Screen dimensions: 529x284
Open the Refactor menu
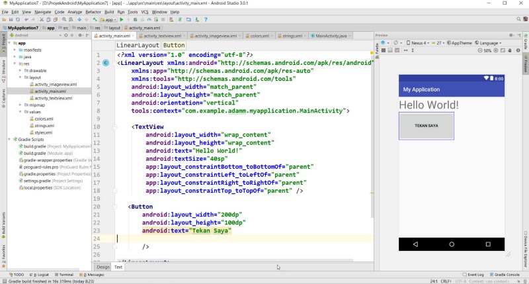(x=93, y=12)
